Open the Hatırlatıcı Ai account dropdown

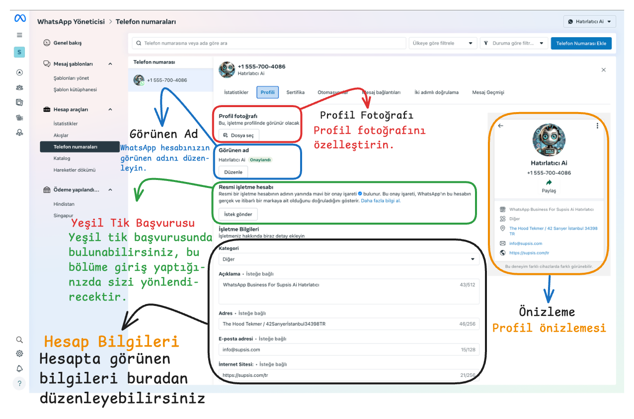click(590, 22)
